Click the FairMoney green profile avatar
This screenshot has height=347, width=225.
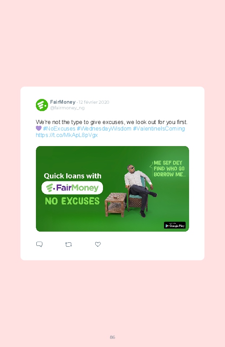point(42,105)
